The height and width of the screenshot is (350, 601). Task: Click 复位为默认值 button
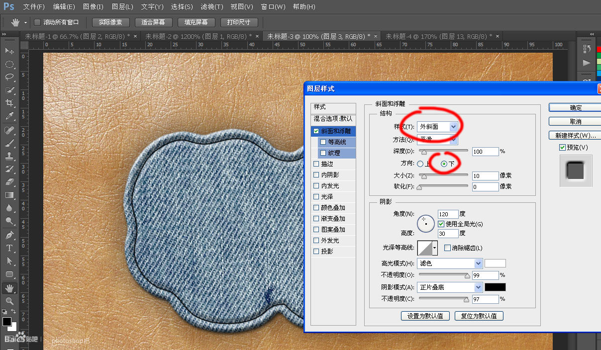pyautogui.click(x=479, y=316)
